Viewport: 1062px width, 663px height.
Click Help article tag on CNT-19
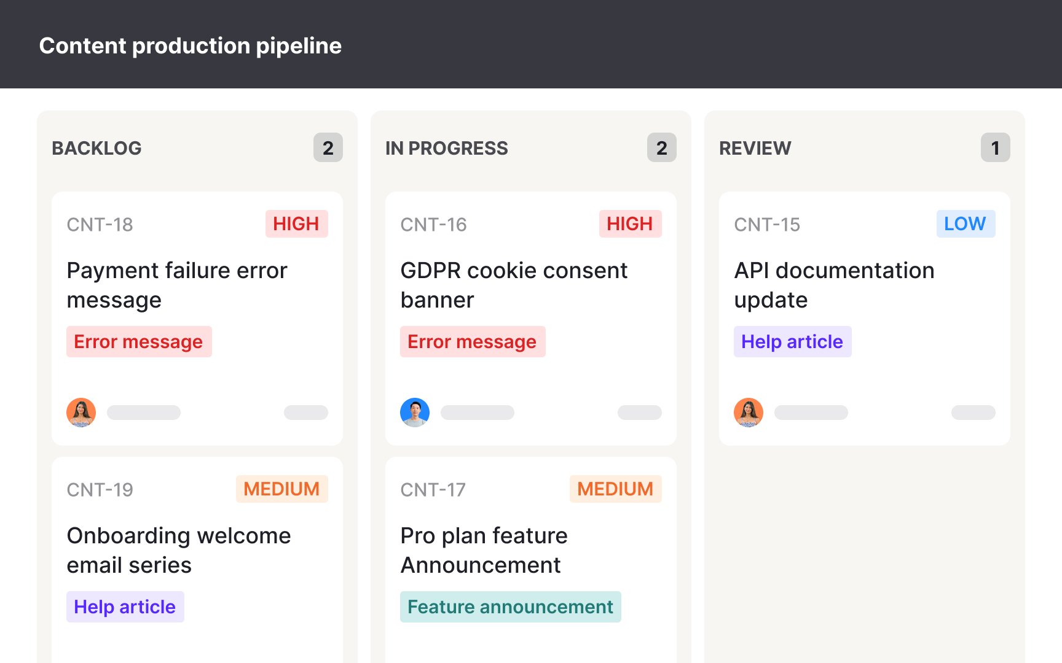click(125, 607)
